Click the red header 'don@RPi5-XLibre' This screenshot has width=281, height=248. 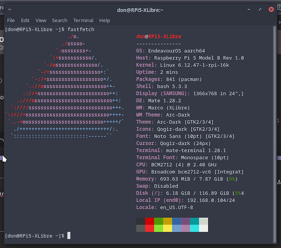pyautogui.click(x=159, y=36)
